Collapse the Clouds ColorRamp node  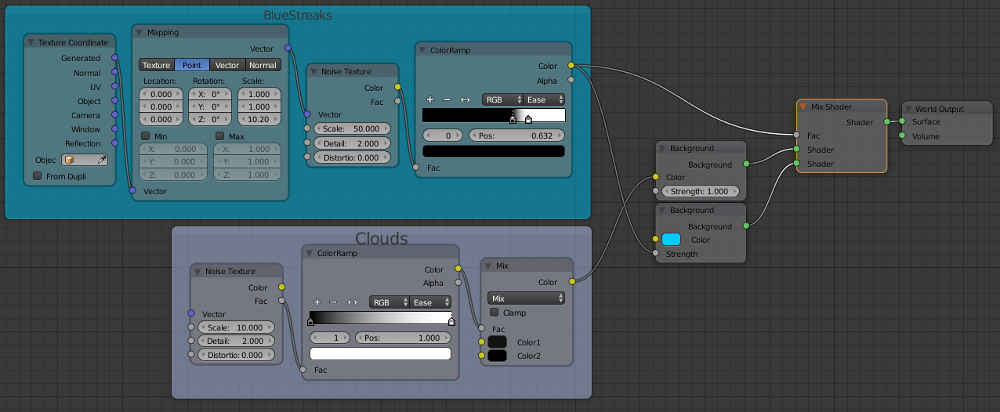[309, 254]
